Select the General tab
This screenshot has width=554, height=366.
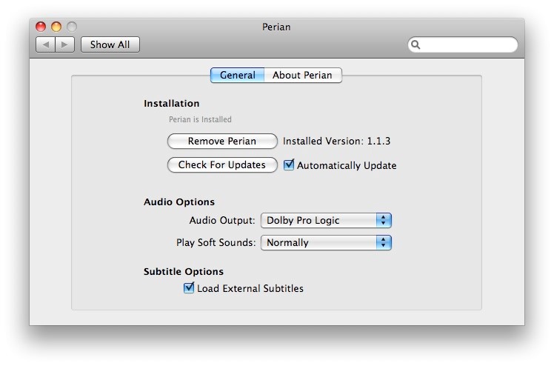pos(238,76)
